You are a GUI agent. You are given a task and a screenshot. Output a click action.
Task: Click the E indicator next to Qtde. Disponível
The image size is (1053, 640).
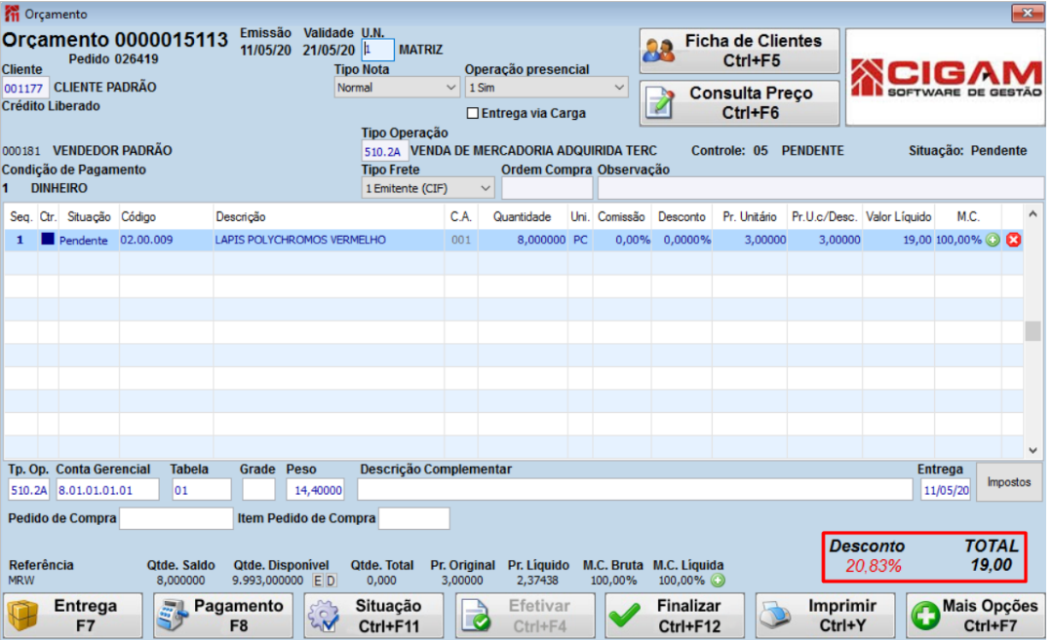318,581
